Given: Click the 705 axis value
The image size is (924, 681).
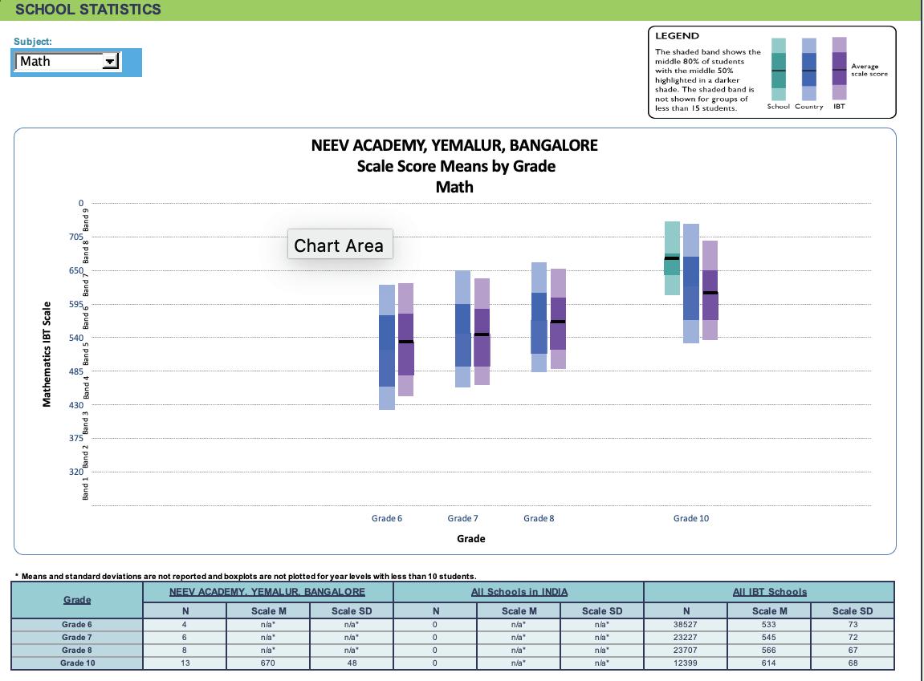Looking at the screenshot, I should point(76,237).
